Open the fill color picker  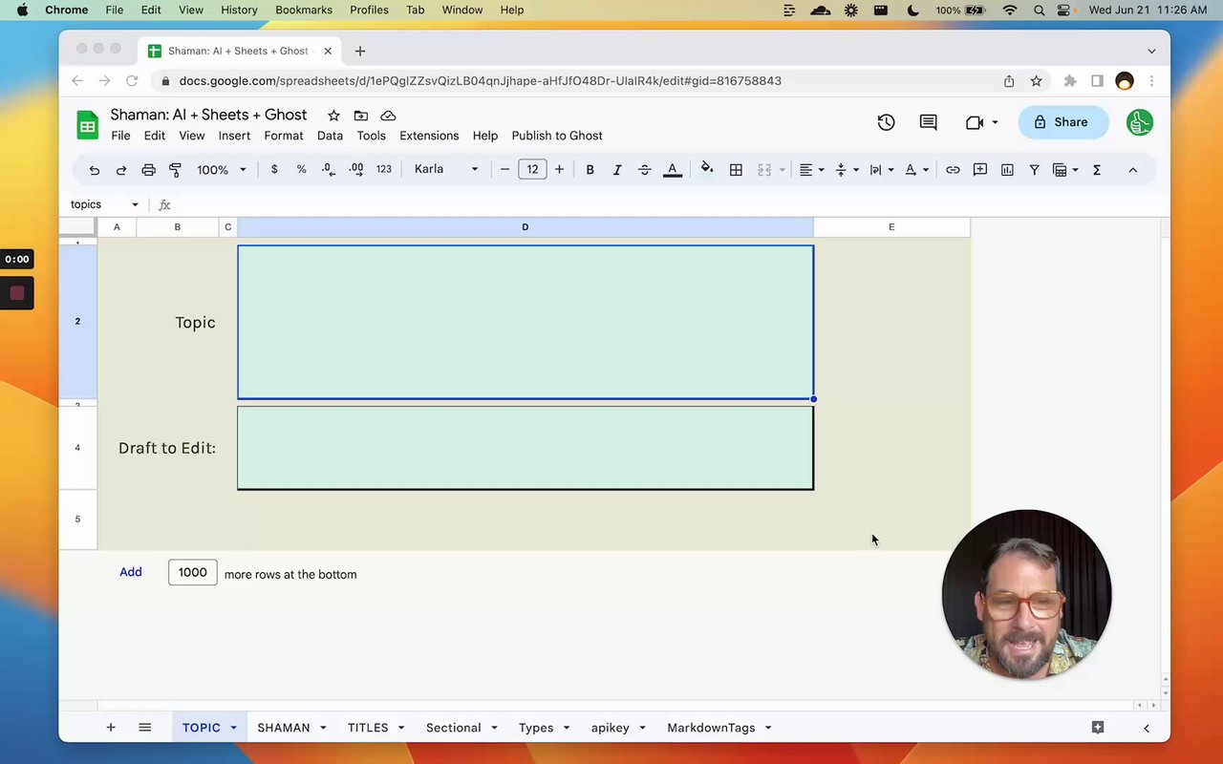(707, 169)
